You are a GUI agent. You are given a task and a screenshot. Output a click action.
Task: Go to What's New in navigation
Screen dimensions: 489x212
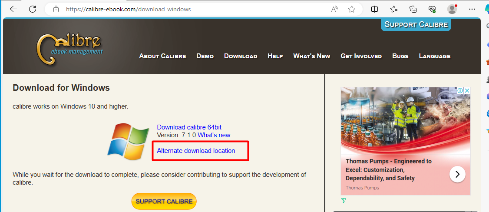[311, 56]
